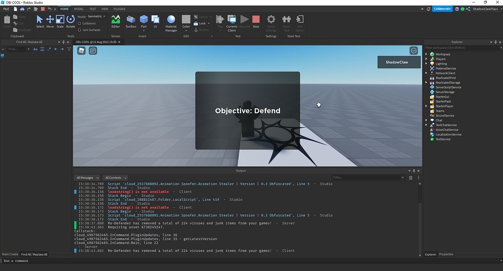Open the chat icon in the game viewport
The width and height of the screenshot is (503, 271).
point(93,50)
